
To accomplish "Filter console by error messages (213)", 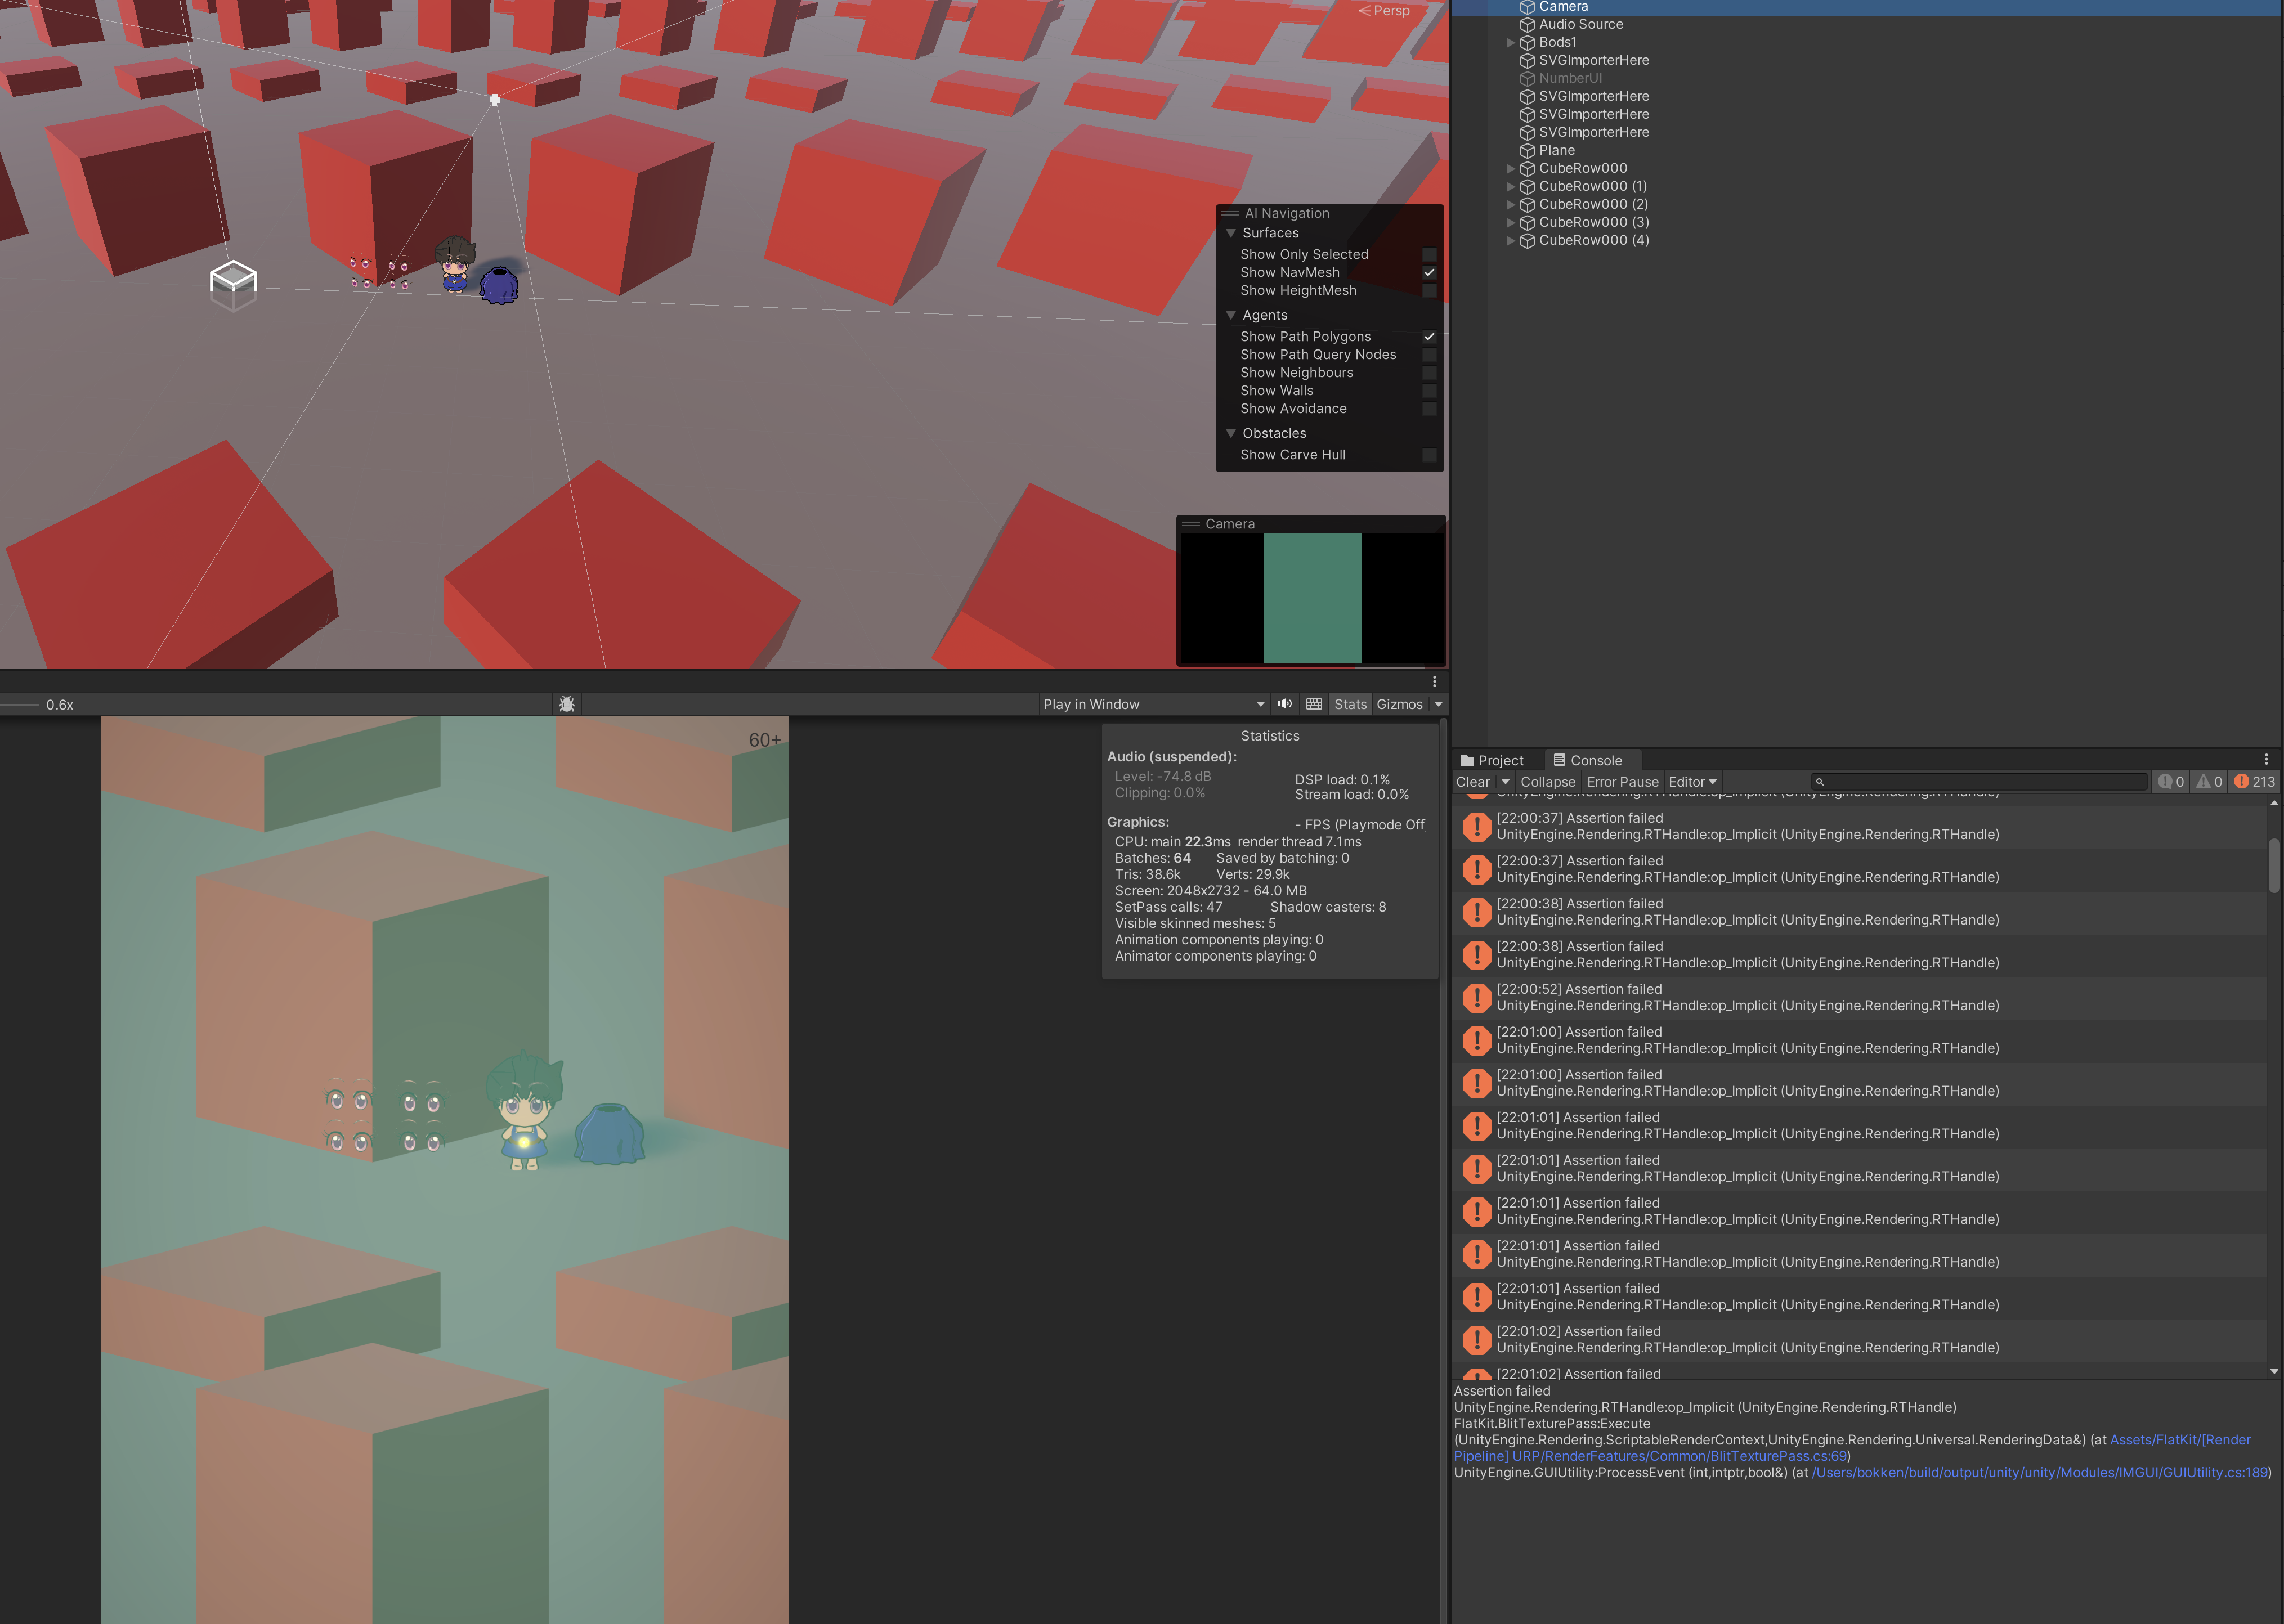I will point(2248,781).
